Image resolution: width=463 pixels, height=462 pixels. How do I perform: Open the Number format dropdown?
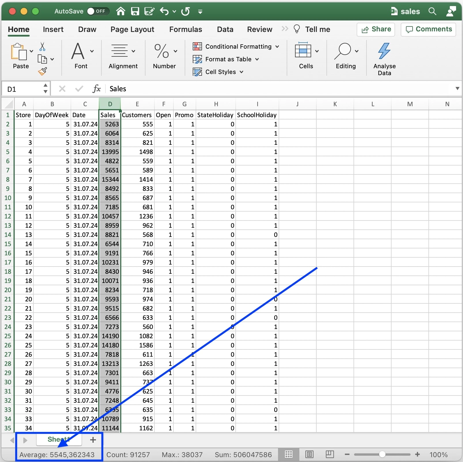pyautogui.click(x=176, y=51)
